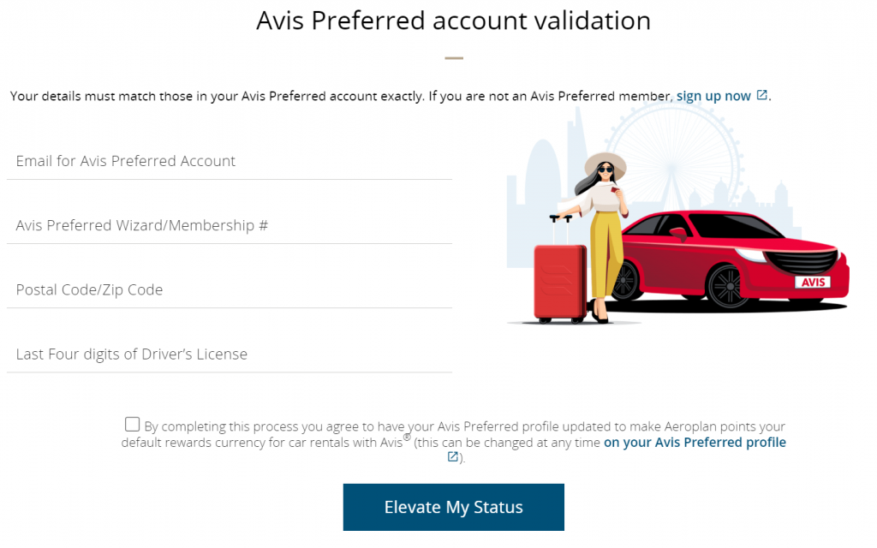Click the Avis Preferred Wizard/Membership # field

(x=229, y=225)
